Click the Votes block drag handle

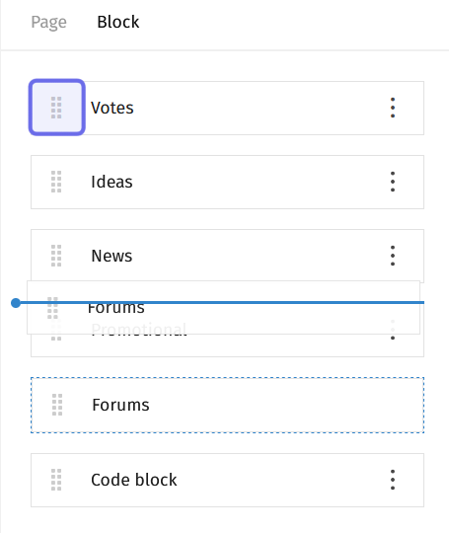56,108
